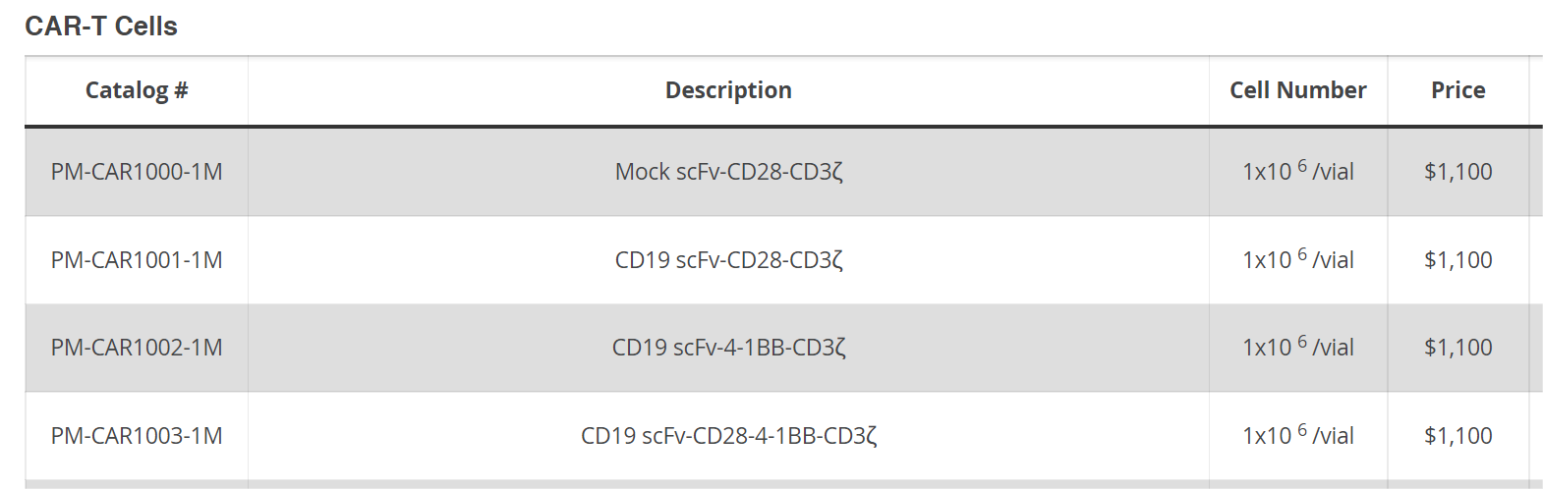Image resolution: width=1543 pixels, height=489 pixels.
Task: Select the Description column header
Action: click(x=728, y=90)
